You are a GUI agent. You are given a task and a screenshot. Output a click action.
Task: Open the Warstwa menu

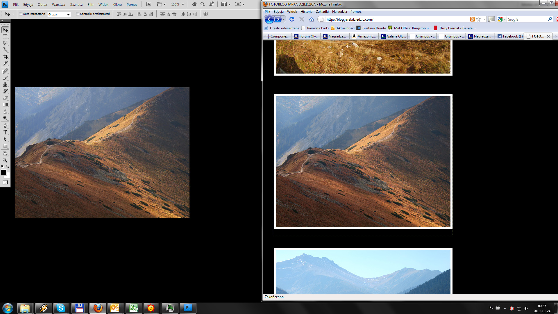click(x=58, y=4)
